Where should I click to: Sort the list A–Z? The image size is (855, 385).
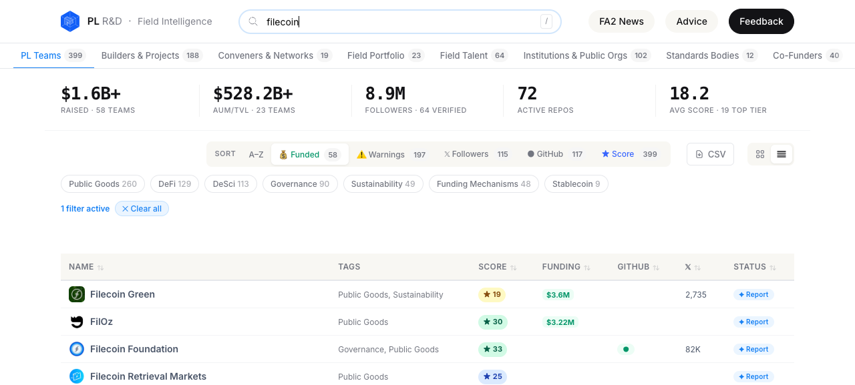256,154
